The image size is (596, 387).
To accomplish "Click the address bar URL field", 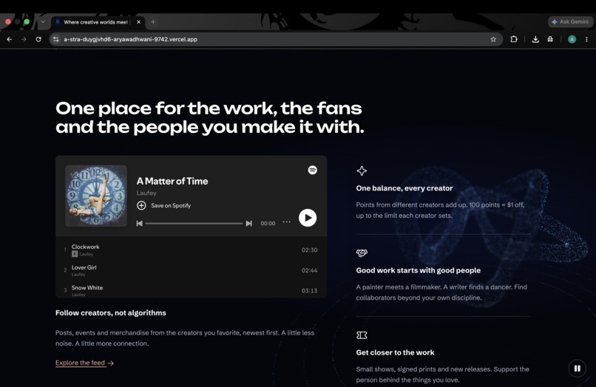I will pos(276,39).
